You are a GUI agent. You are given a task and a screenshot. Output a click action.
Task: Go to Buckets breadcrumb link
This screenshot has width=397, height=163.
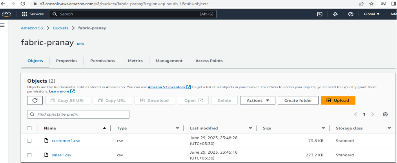click(x=60, y=28)
